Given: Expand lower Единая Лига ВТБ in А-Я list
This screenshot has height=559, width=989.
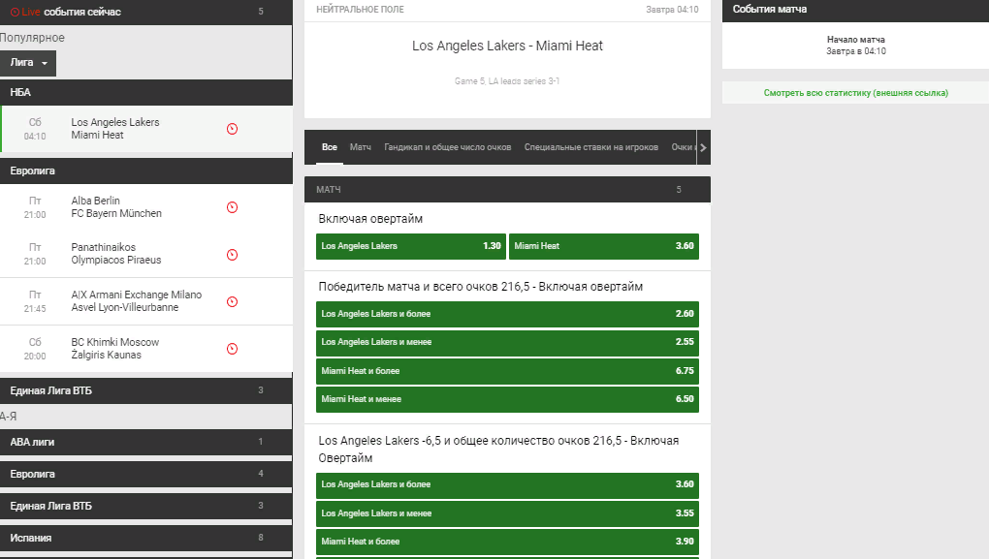Looking at the screenshot, I should [x=146, y=506].
